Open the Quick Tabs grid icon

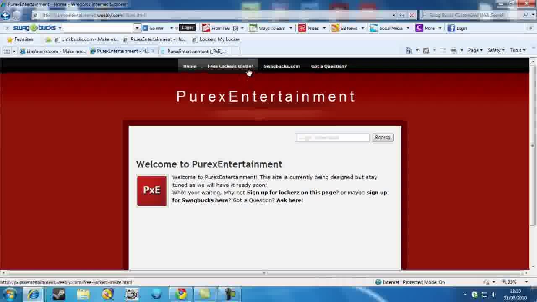coord(7,51)
